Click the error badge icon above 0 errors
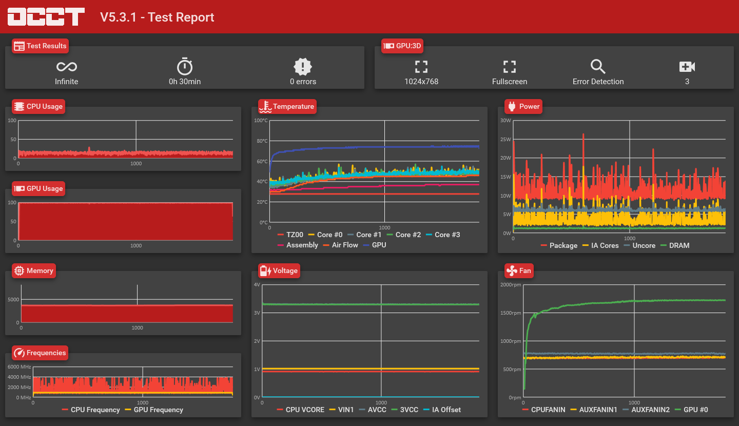739x426 pixels. click(303, 67)
